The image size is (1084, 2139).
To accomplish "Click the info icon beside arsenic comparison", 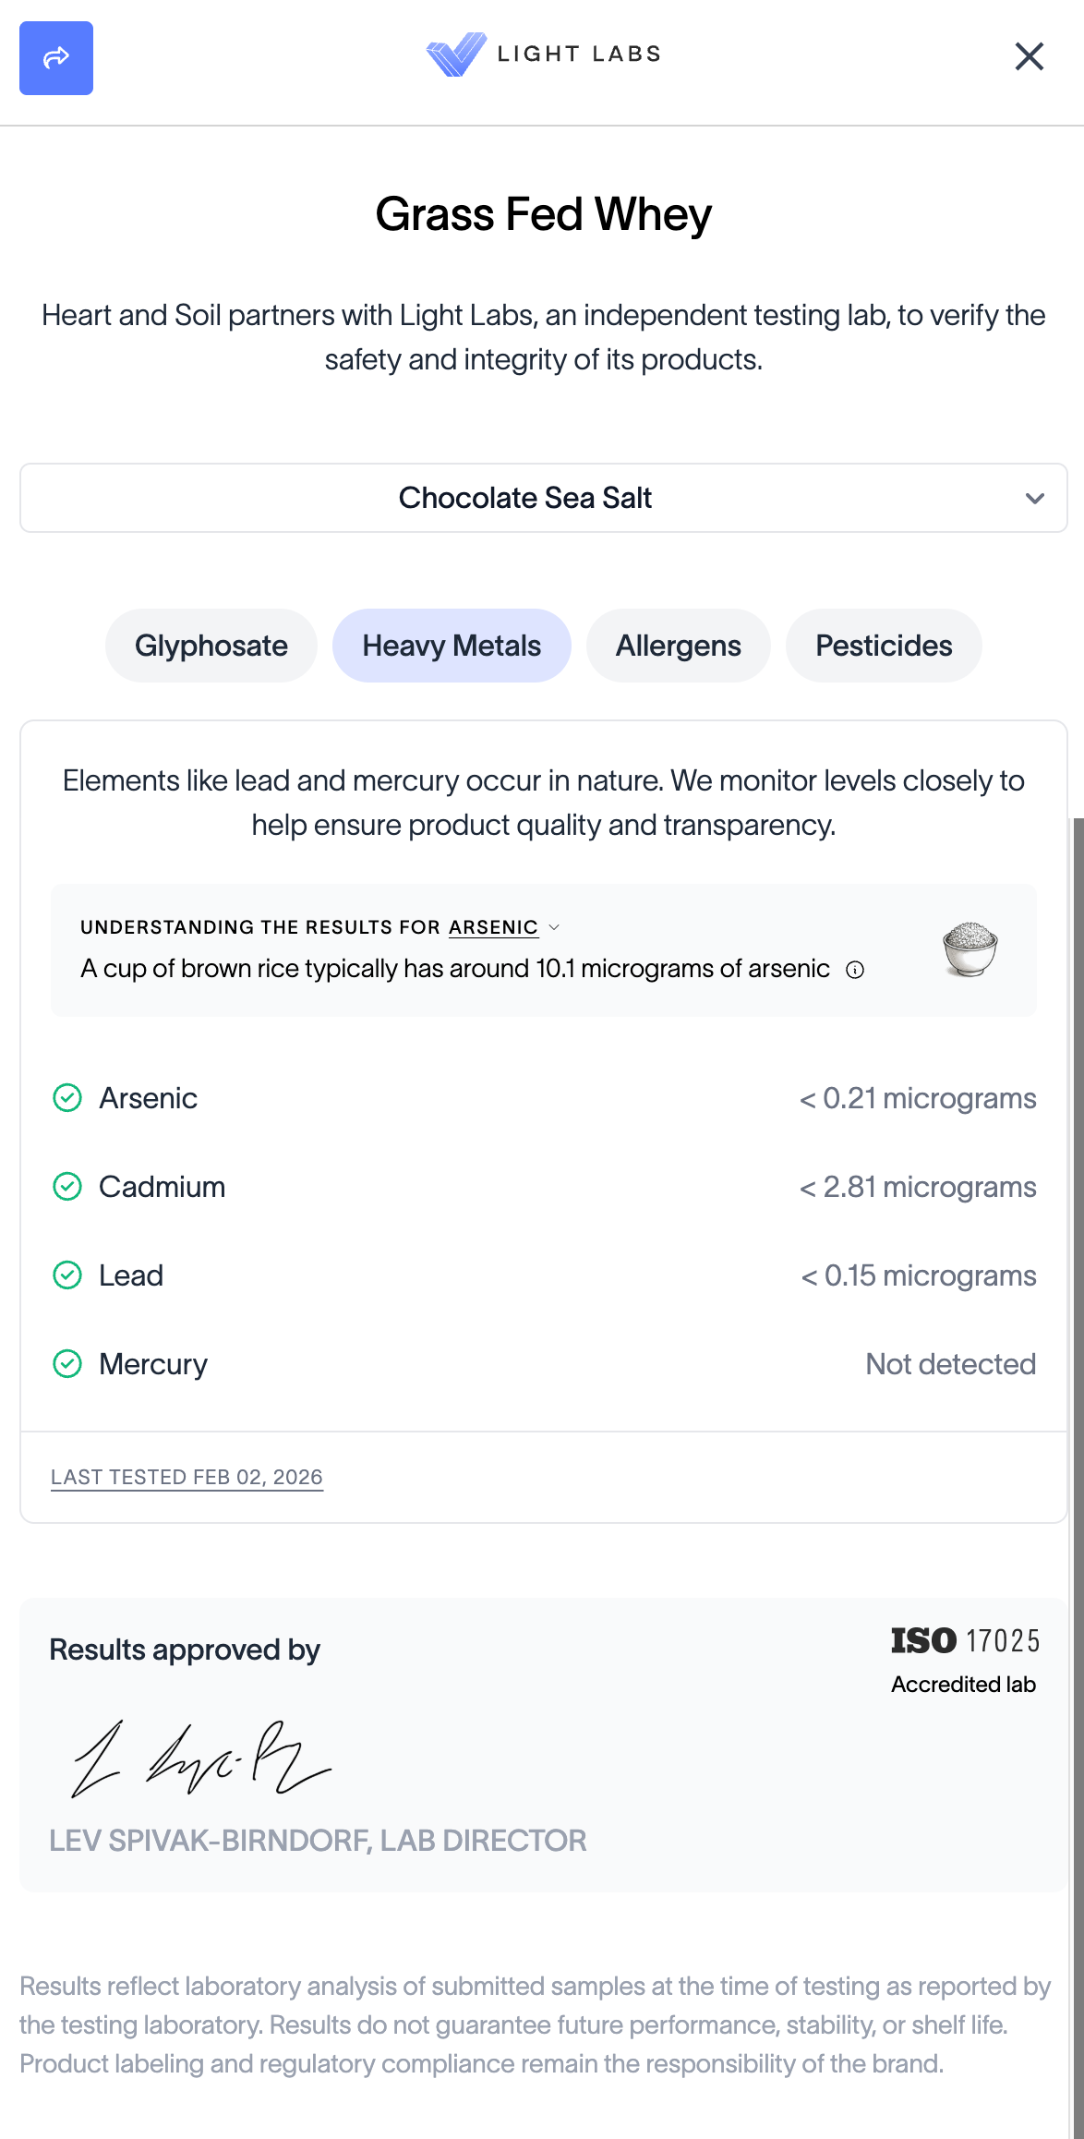I will click(x=855, y=970).
